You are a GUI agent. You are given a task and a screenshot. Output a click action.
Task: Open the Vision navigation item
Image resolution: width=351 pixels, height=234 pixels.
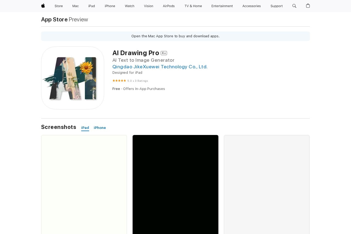(149, 6)
